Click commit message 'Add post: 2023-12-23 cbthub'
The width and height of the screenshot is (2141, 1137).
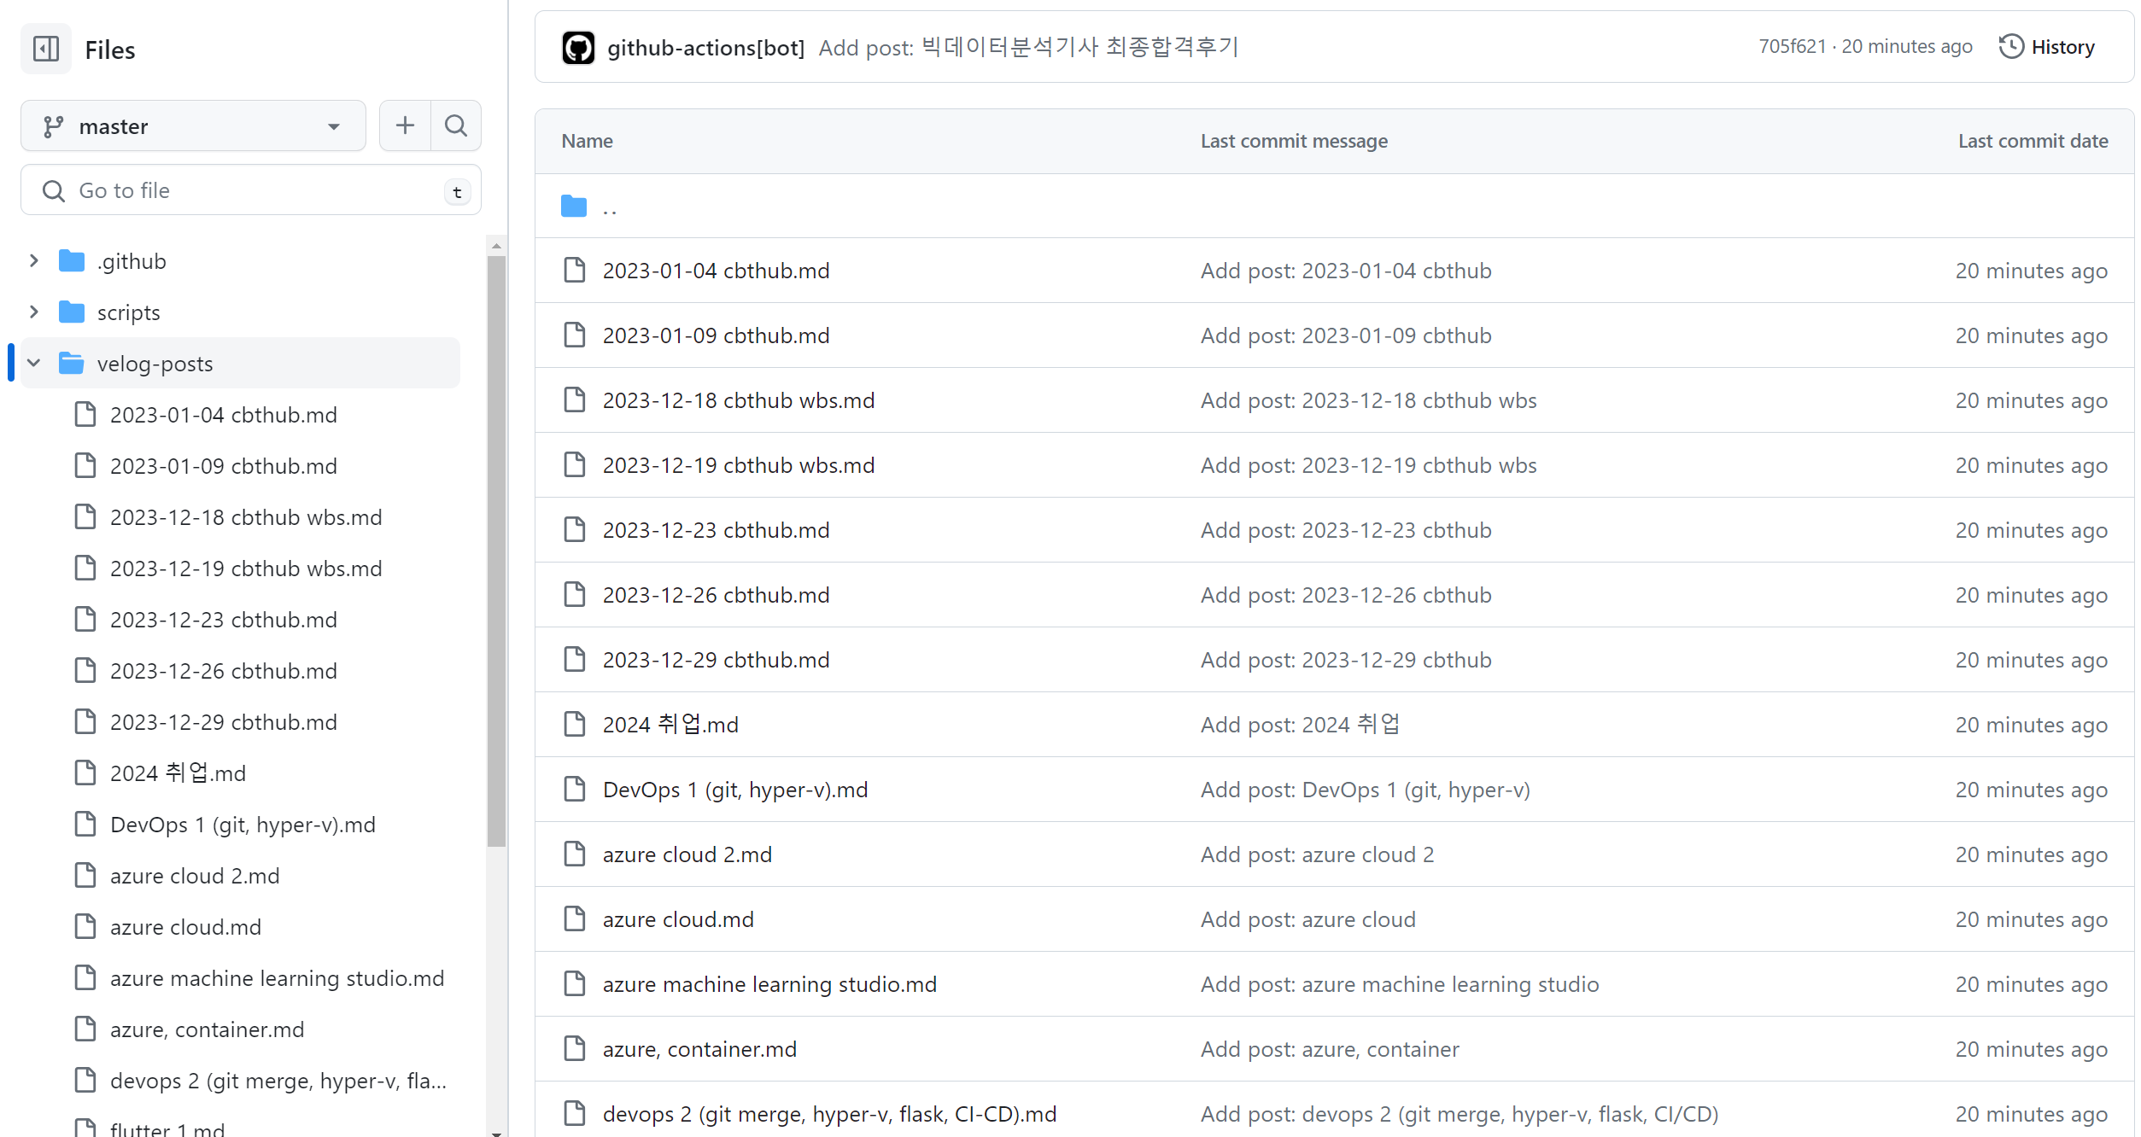click(1346, 530)
